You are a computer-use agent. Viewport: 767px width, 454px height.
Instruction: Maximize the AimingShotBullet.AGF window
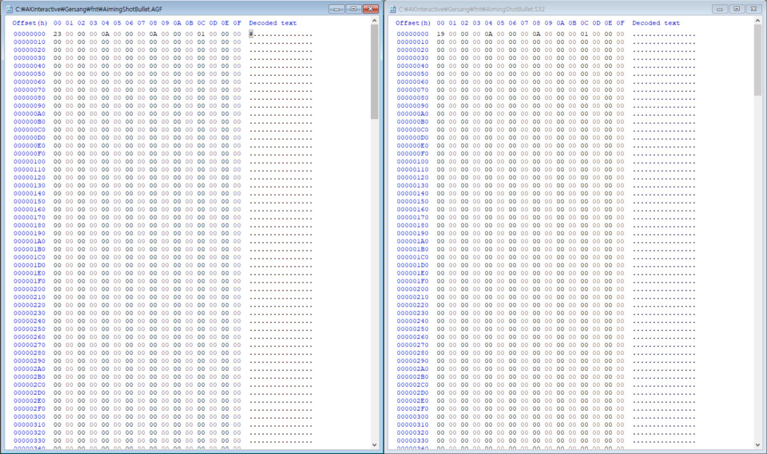point(352,9)
